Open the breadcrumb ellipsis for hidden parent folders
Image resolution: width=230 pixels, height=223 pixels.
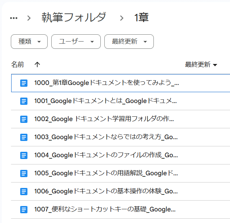tap(14, 18)
